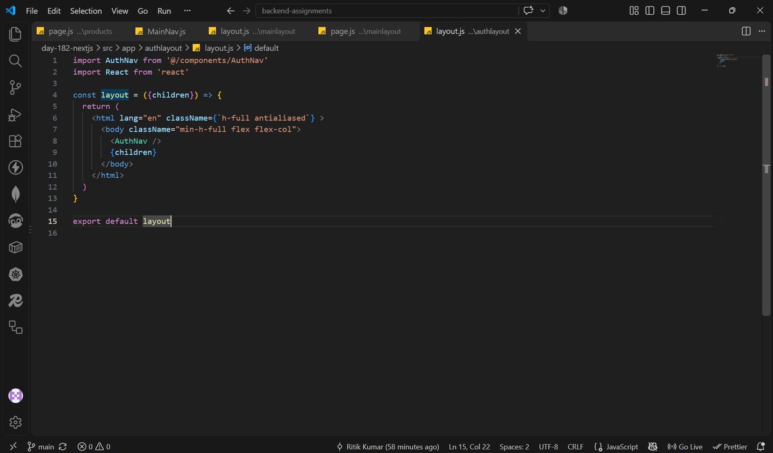This screenshot has width=773, height=453.
Task: Open the Run and Debug view
Action: tap(15, 115)
